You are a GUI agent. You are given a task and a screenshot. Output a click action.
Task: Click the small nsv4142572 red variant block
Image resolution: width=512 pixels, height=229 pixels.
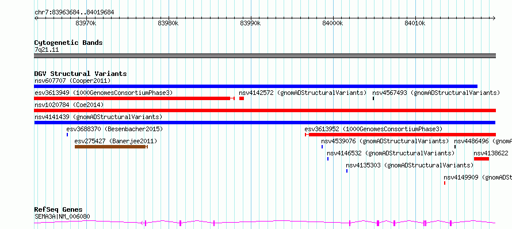[x=241, y=98]
